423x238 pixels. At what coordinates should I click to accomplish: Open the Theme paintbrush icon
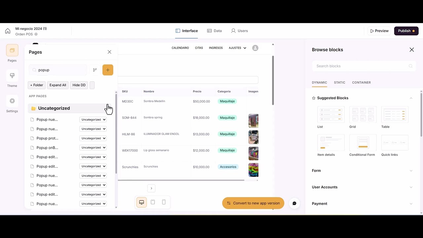tap(12, 76)
